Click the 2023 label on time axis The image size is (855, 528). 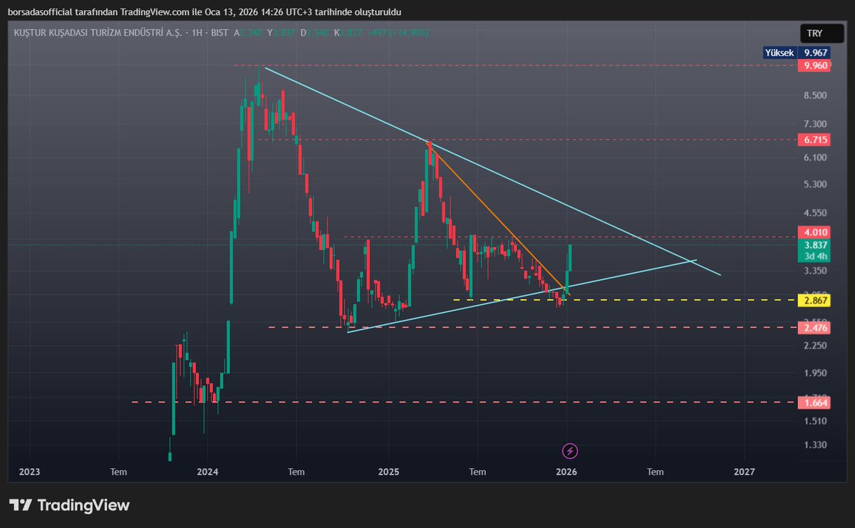point(29,472)
